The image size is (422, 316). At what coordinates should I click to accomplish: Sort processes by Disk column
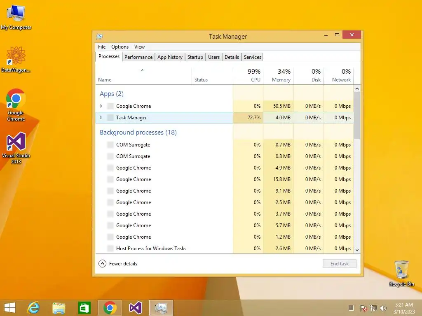coord(308,76)
